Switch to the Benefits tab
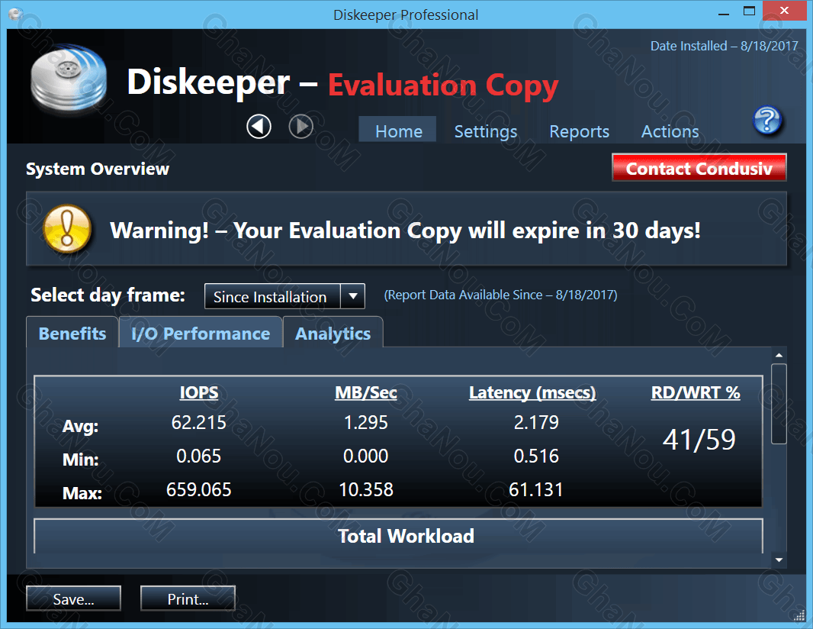813x629 pixels. [72, 333]
